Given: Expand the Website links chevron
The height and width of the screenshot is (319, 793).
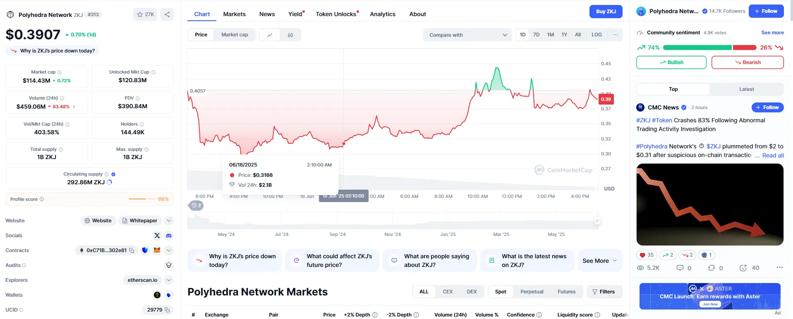Looking at the screenshot, I should click(169, 221).
